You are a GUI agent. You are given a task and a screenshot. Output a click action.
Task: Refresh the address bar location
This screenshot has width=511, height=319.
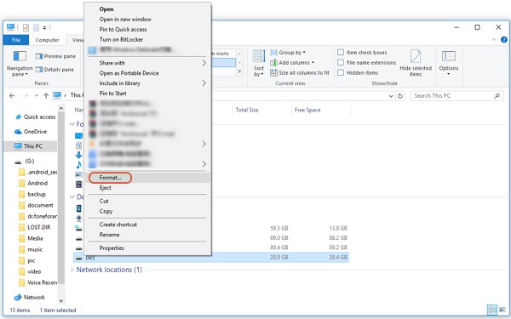pyautogui.click(x=400, y=96)
